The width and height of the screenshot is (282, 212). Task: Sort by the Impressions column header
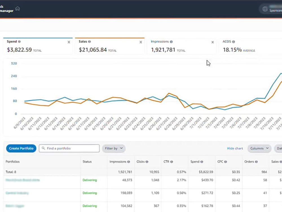118,161
